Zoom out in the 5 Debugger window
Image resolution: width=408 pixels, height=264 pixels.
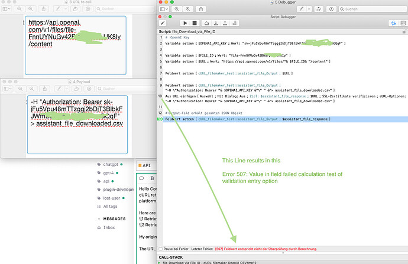tap(177, 9)
